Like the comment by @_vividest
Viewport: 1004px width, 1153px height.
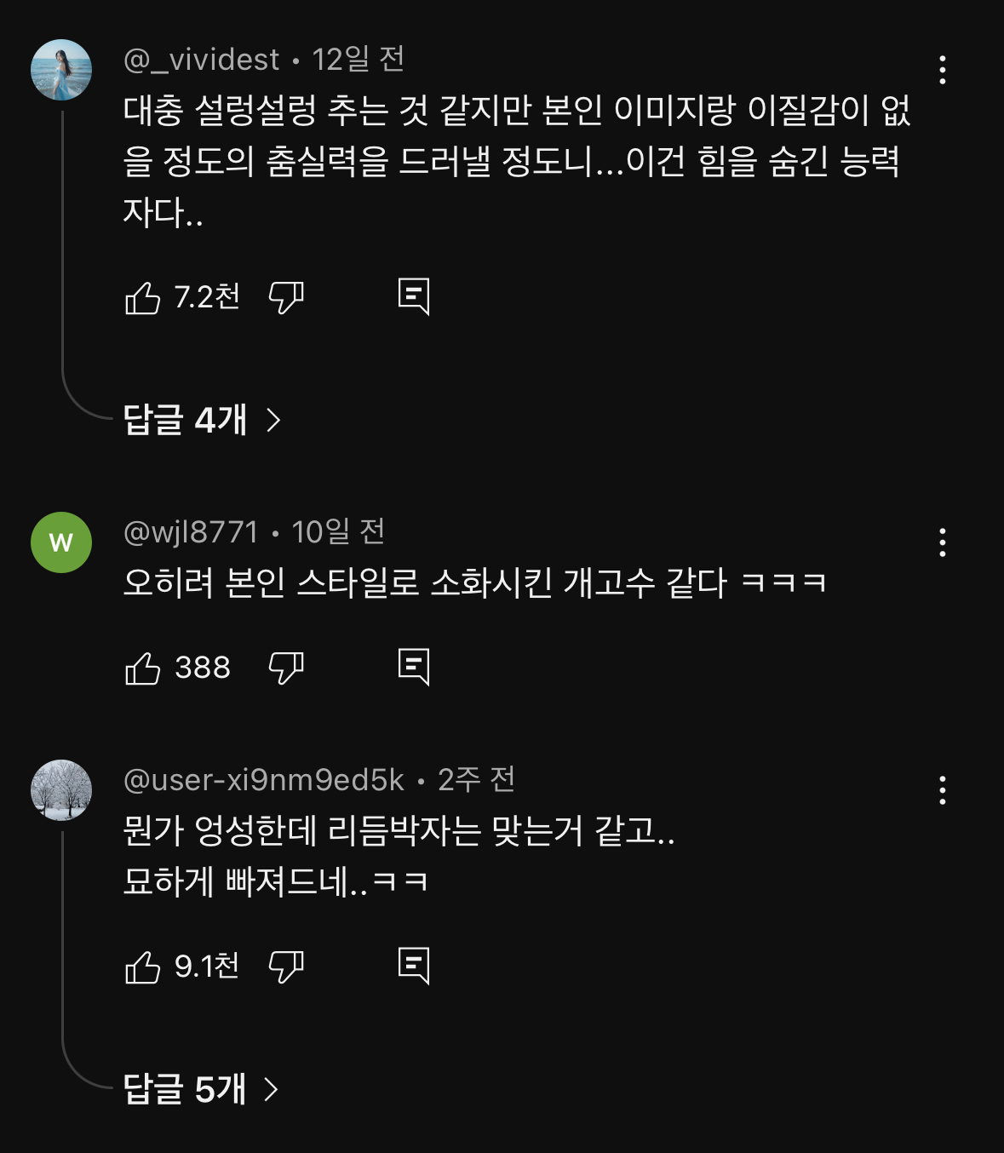[143, 298]
